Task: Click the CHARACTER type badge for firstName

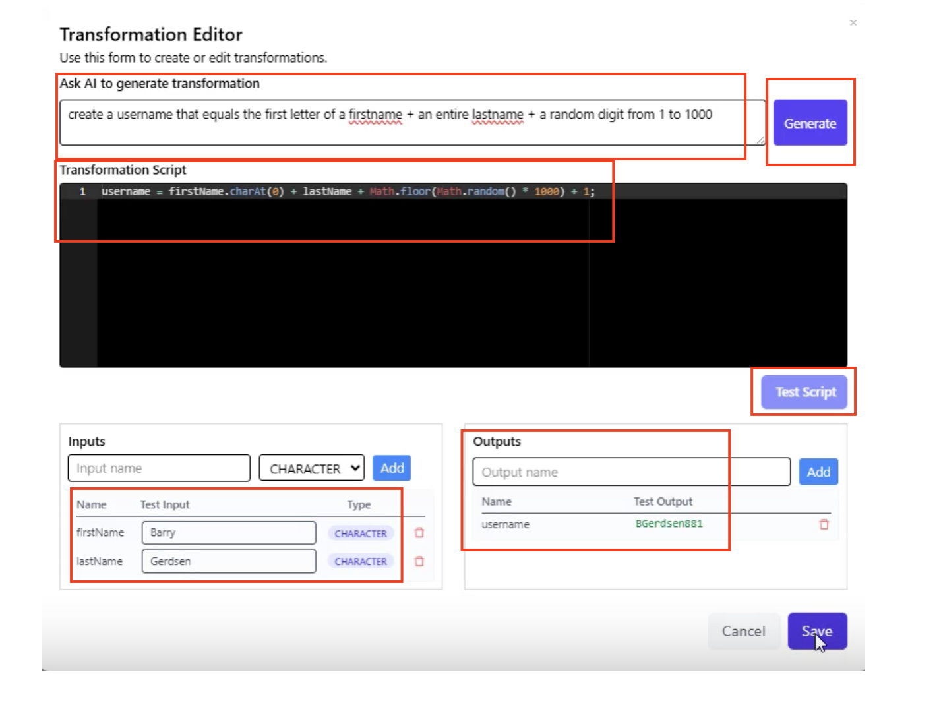Action: coord(361,533)
